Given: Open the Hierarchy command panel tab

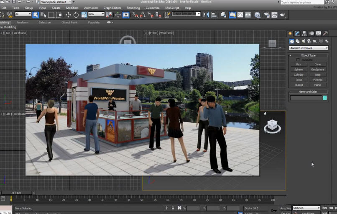Looking at the screenshot, I should pos(304,34).
